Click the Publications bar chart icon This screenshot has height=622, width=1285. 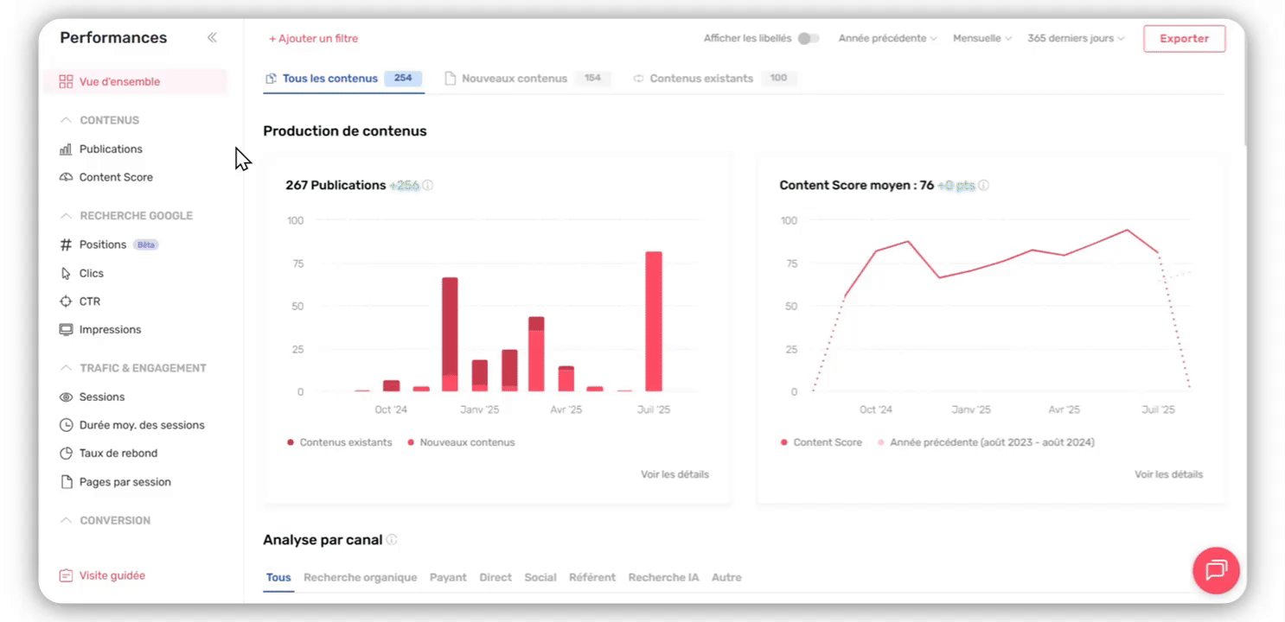point(66,149)
